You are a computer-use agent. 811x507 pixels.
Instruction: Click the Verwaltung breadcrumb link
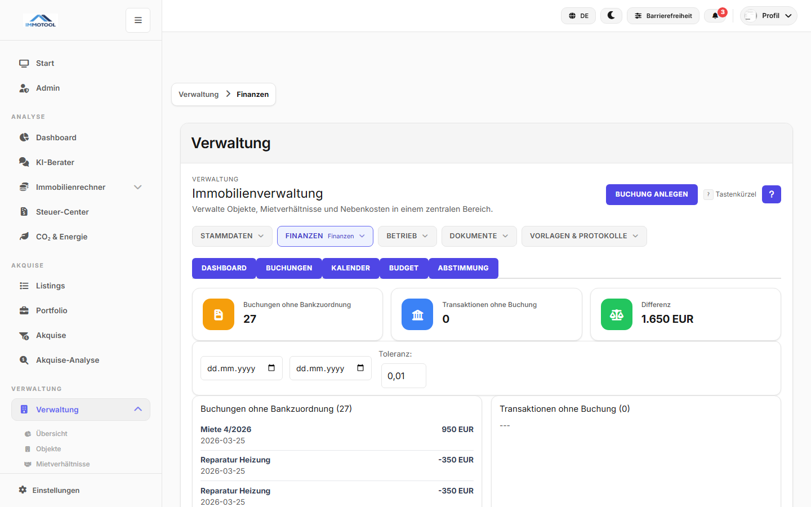198,94
